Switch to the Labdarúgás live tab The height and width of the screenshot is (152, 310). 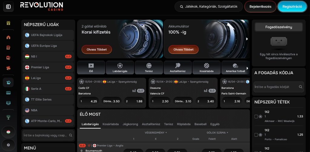(x=90, y=124)
